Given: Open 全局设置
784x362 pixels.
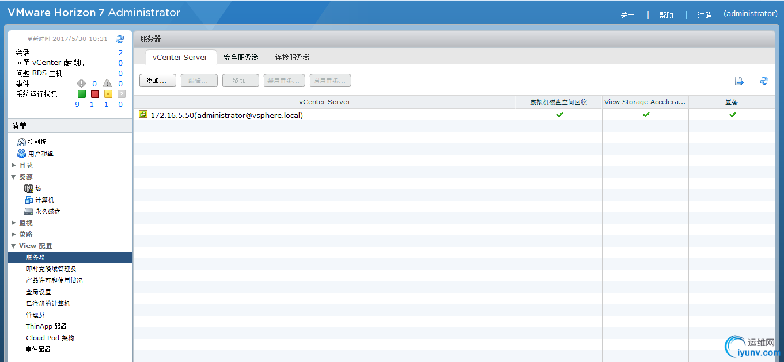Looking at the screenshot, I should 39,292.
